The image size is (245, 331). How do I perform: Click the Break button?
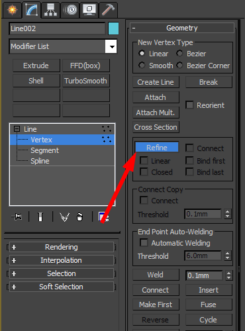click(209, 82)
